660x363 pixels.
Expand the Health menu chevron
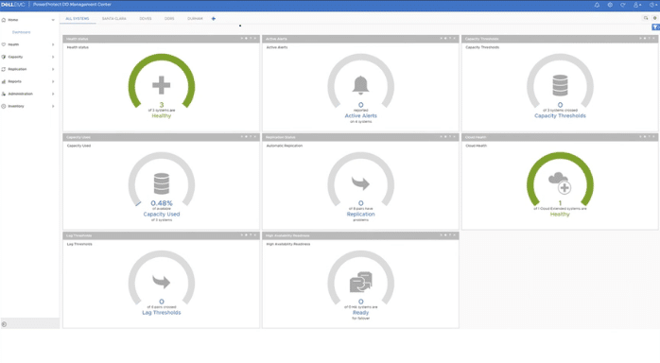(x=53, y=44)
